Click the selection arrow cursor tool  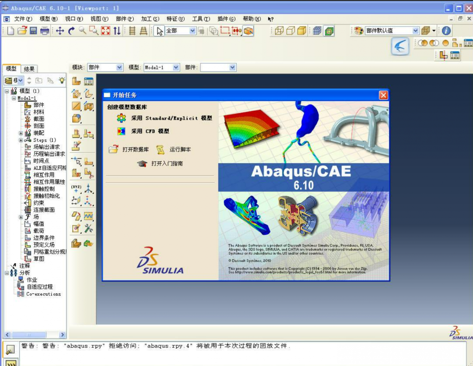[x=159, y=31]
